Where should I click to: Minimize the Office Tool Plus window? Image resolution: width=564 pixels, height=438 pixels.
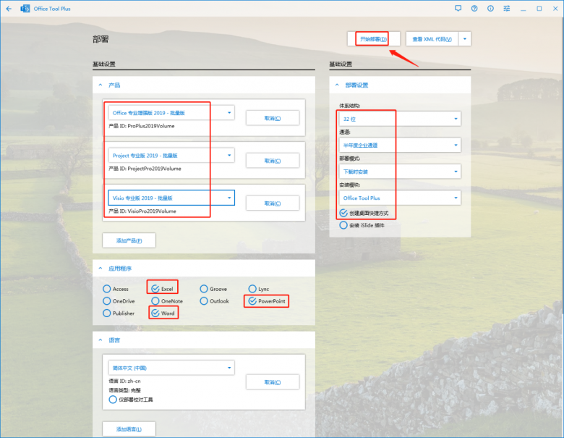pyautogui.click(x=523, y=9)
